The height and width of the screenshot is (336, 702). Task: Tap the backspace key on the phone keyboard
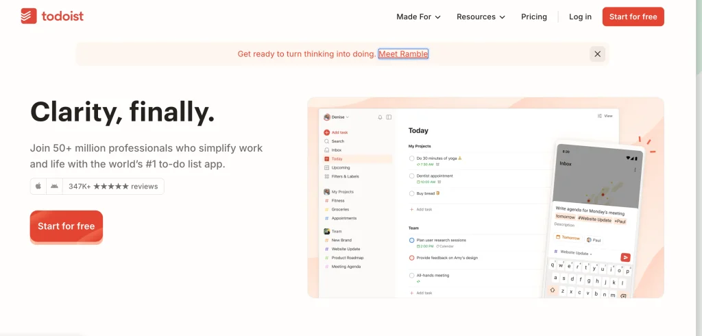click(622, 296)
